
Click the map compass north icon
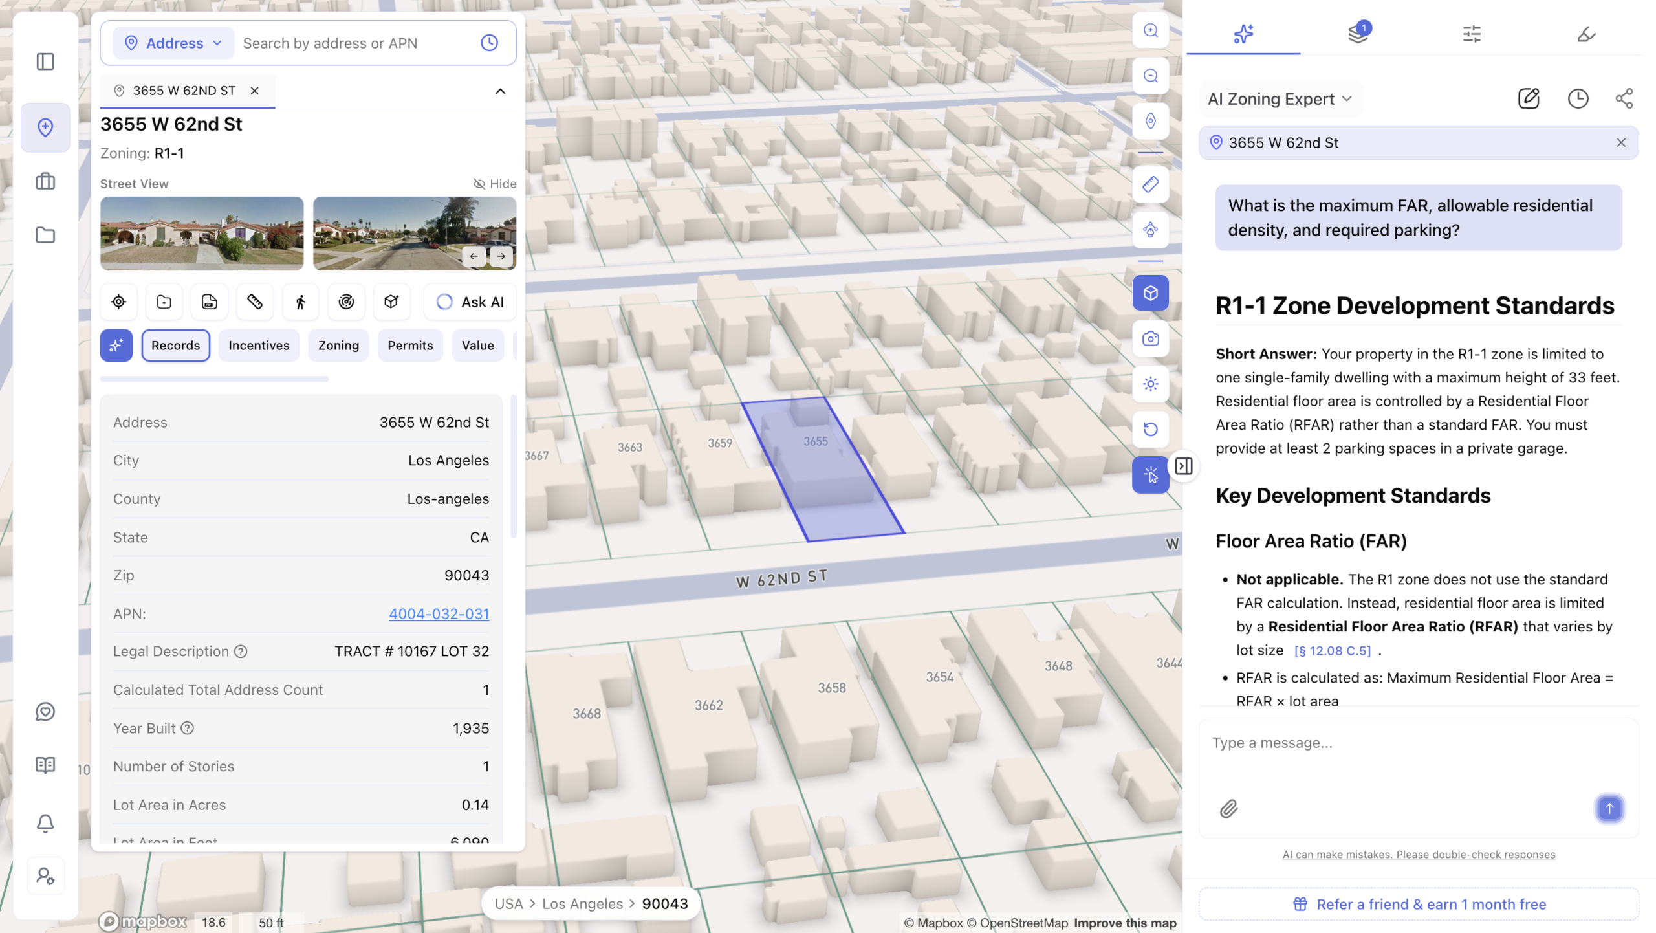1150,121
